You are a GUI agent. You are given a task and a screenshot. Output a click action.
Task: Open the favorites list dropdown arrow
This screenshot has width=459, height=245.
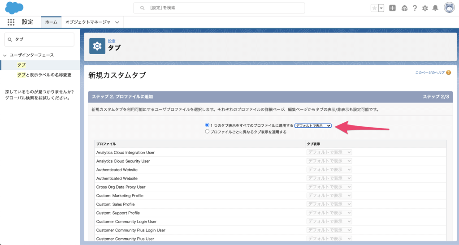coord(381,8)
